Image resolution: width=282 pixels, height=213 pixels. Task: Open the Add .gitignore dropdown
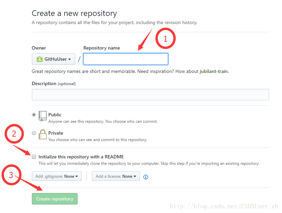(x=57, y=176)
